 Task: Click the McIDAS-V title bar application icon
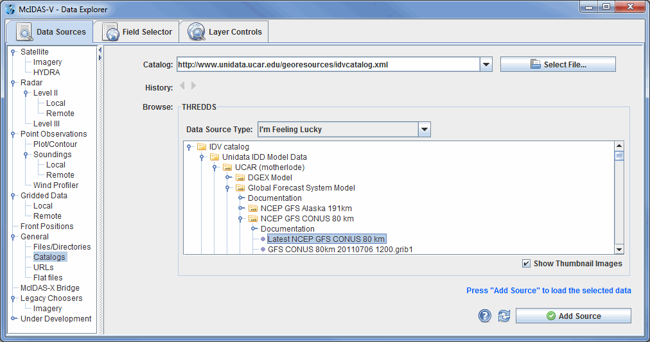coord(10,9)
